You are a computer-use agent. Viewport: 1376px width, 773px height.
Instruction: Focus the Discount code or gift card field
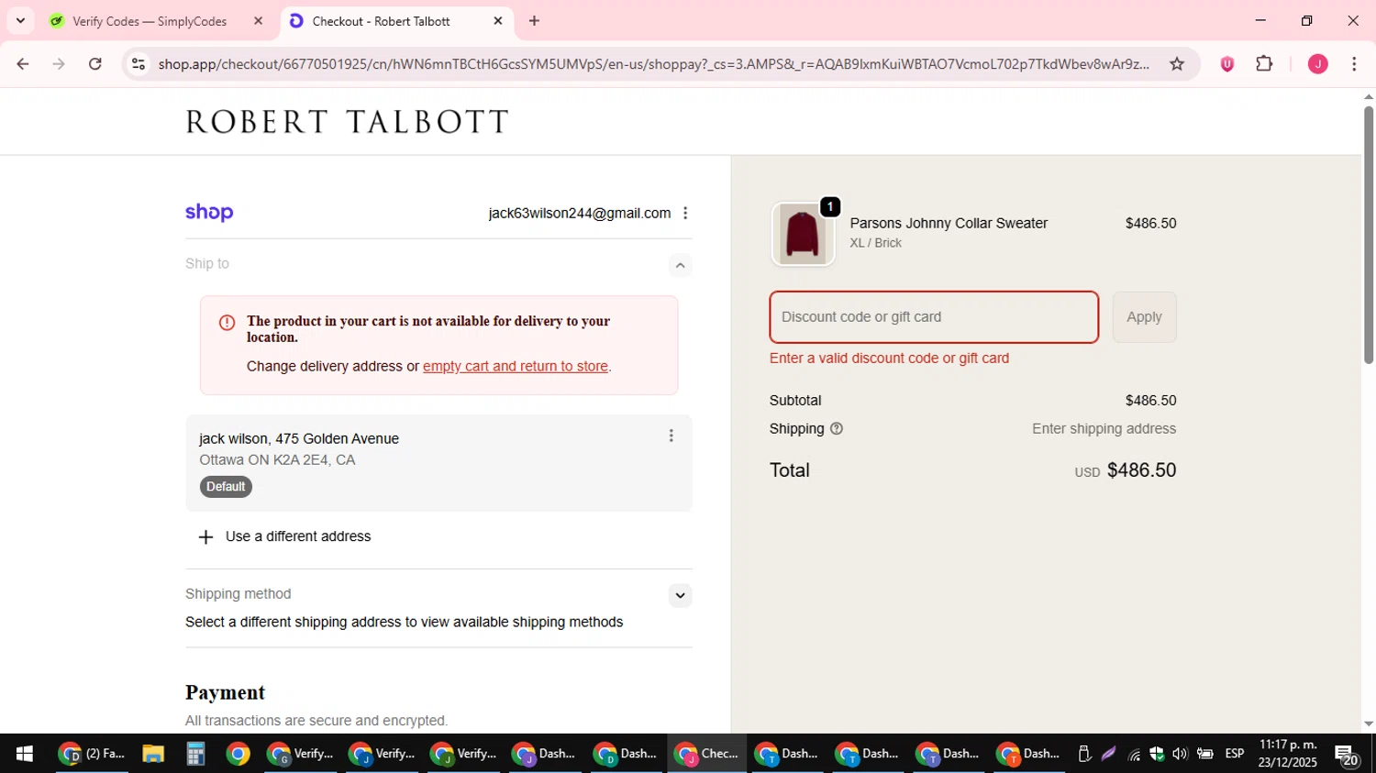(x=934, y=317)
